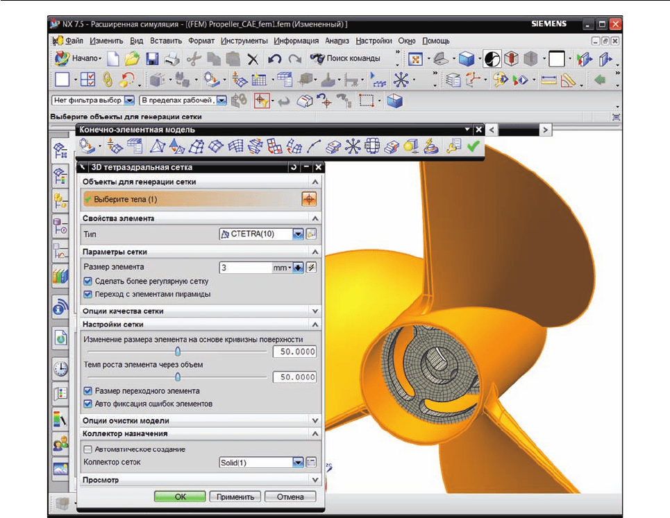Collapse Параметры сетки section
670x518 pixels.
(x=315, y=252)
